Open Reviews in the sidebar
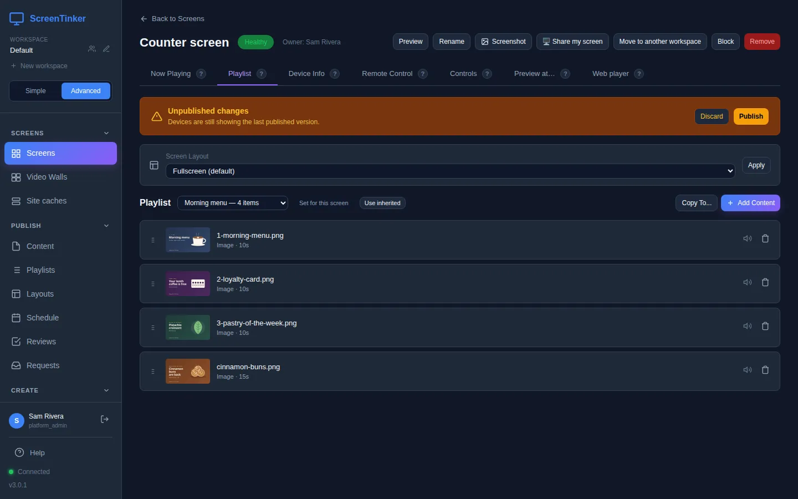The image size is (798, 499). coord(61,342)
